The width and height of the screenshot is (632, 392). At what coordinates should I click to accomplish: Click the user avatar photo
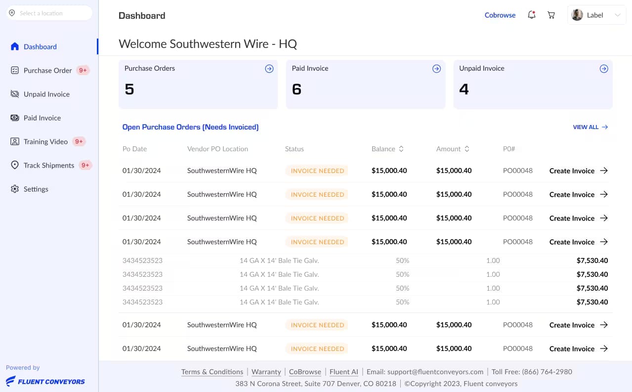577,15
